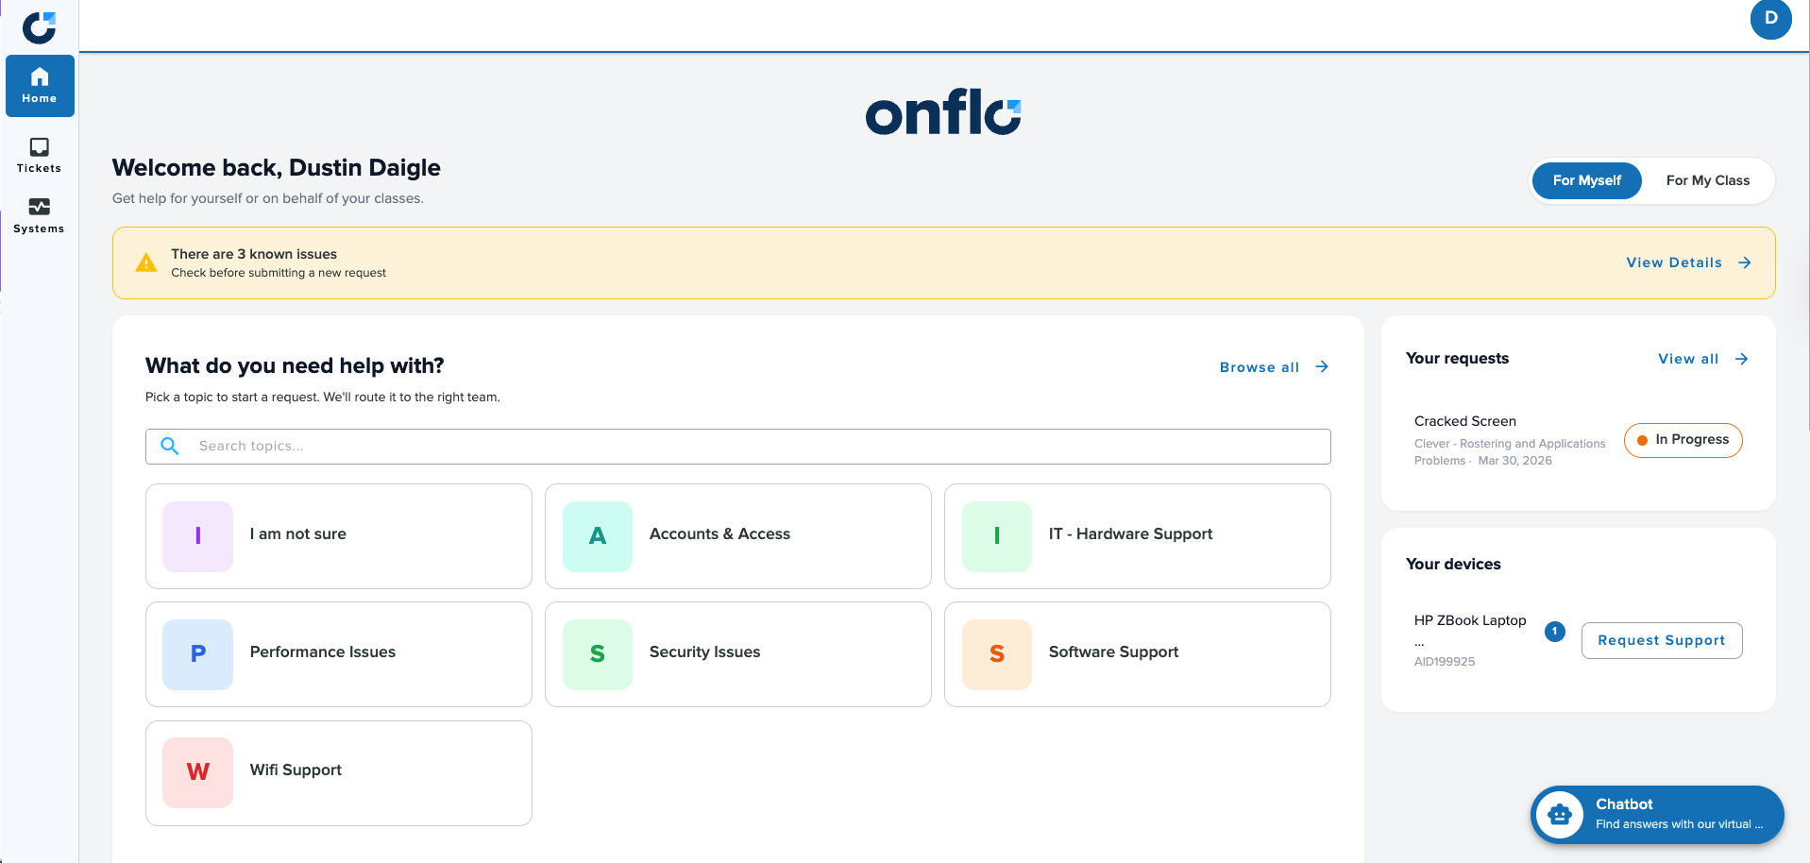
Task: Click the blue badge showing 1 on the device
Action: point(1555,632)
